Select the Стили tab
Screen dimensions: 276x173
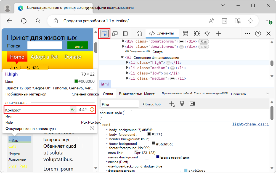[x=108, y=94]
